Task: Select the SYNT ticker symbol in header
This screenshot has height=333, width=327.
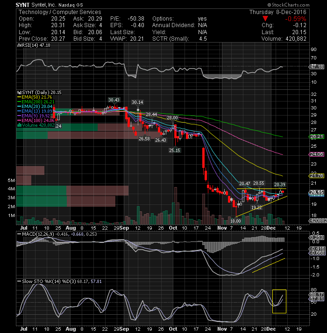Action: pyautogui.click(x=22, y=5)
